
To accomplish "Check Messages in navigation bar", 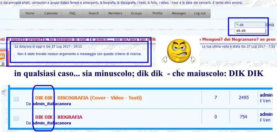I will point(179,13).
